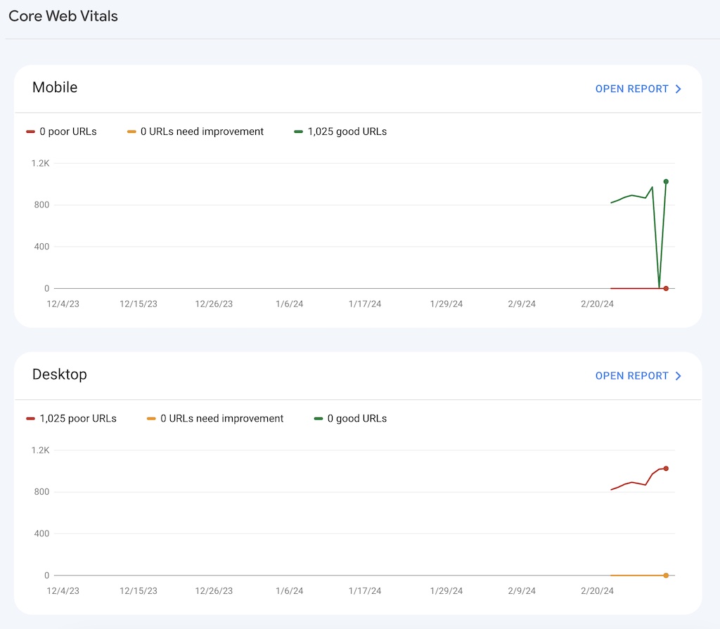Image resolution: width=720 pixels, height=629 pixels.
Task: Open the Mobile Core Web Vitals report
Action: 631,89
